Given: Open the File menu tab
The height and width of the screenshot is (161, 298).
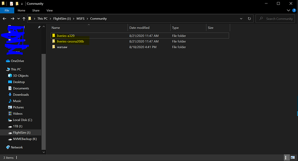Looking at the screenshot, I should (x=7, y=10).
